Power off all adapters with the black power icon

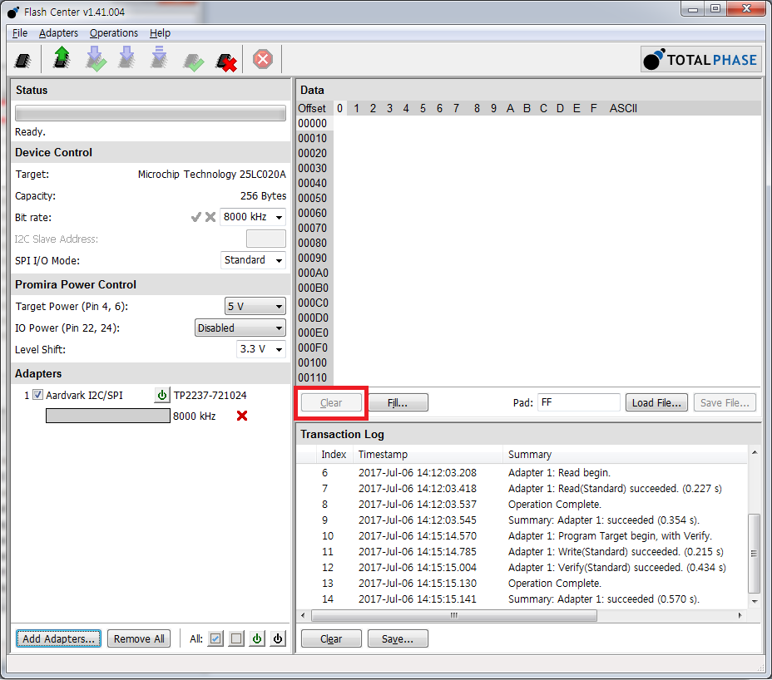pos(278,638)
